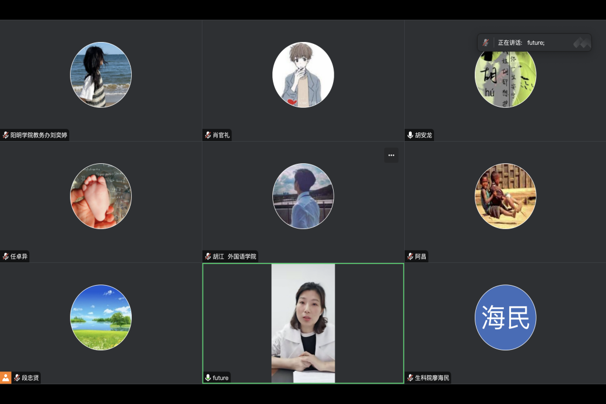Select the landscape avatar of 段忠贤

[x=101, y=318]
